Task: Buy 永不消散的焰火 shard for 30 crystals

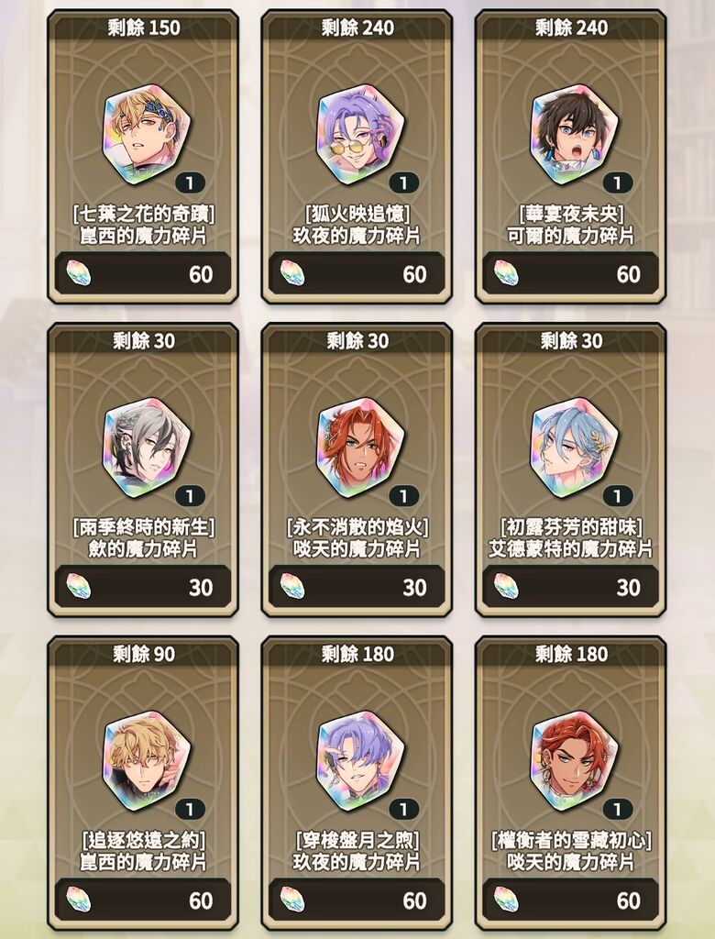Action: [357, 587]
